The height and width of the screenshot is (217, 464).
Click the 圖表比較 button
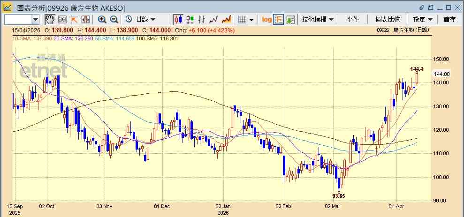click(388, 20)
